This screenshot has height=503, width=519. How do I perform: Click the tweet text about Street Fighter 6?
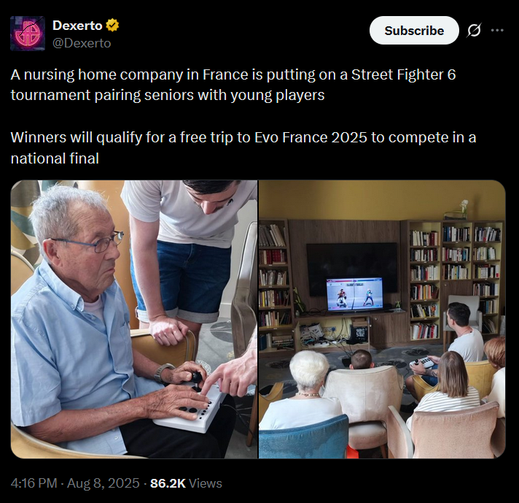[233, 85]
